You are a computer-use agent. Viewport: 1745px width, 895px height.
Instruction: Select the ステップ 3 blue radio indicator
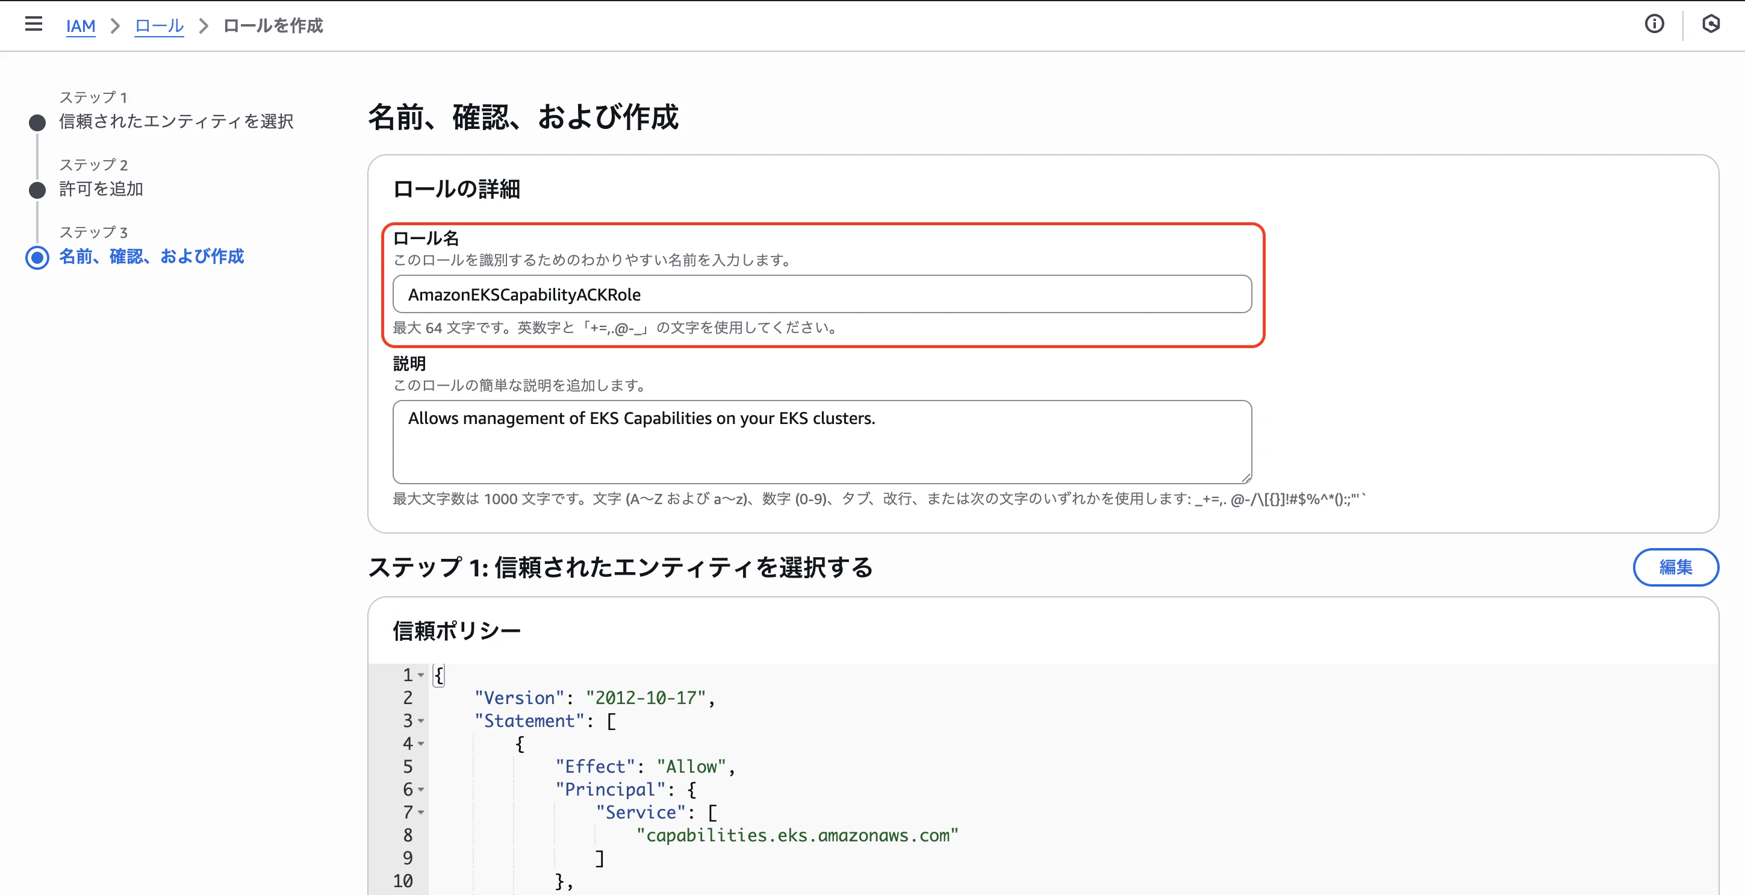[x=37, y=257]
